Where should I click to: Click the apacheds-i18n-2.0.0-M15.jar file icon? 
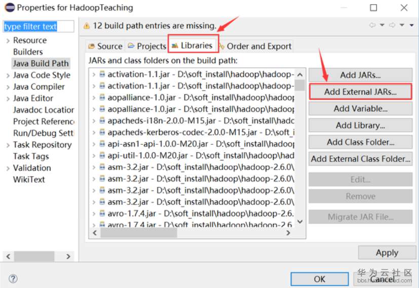click(102, 120)
